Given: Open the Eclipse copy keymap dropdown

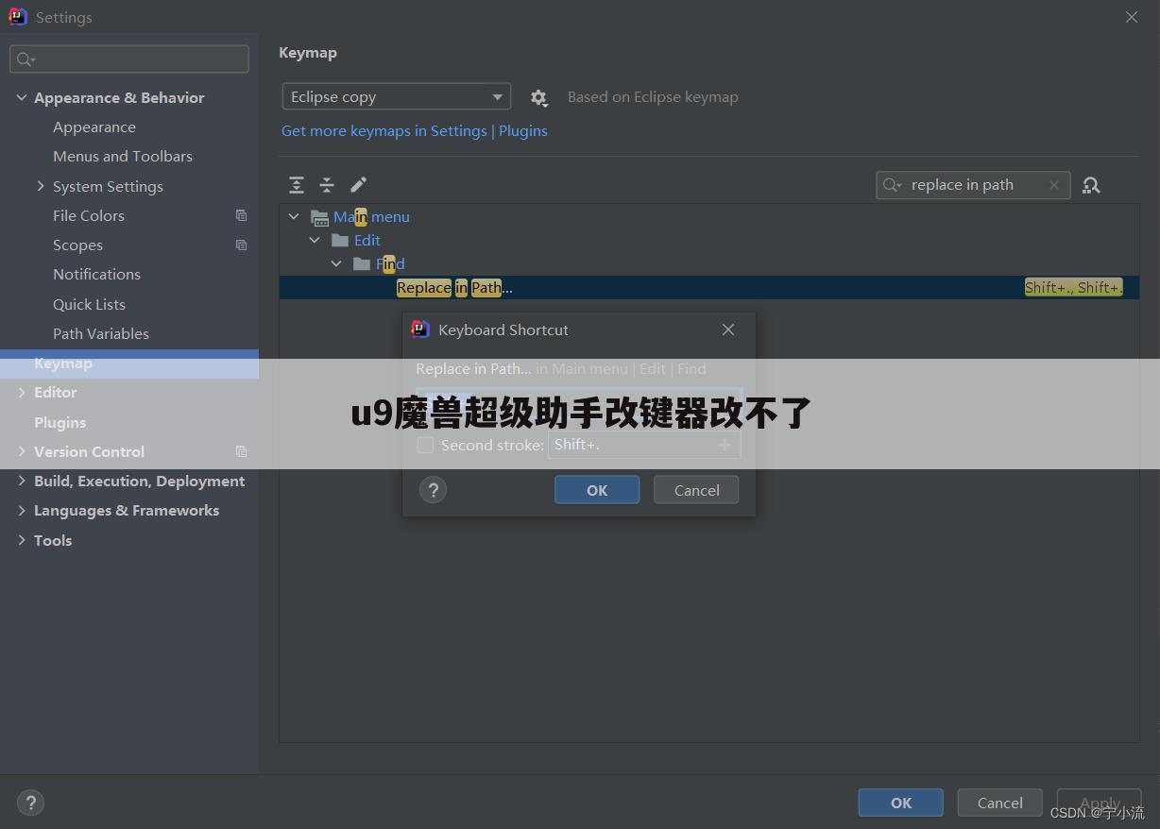Looking at the screenshot, I should coord(396,97).
